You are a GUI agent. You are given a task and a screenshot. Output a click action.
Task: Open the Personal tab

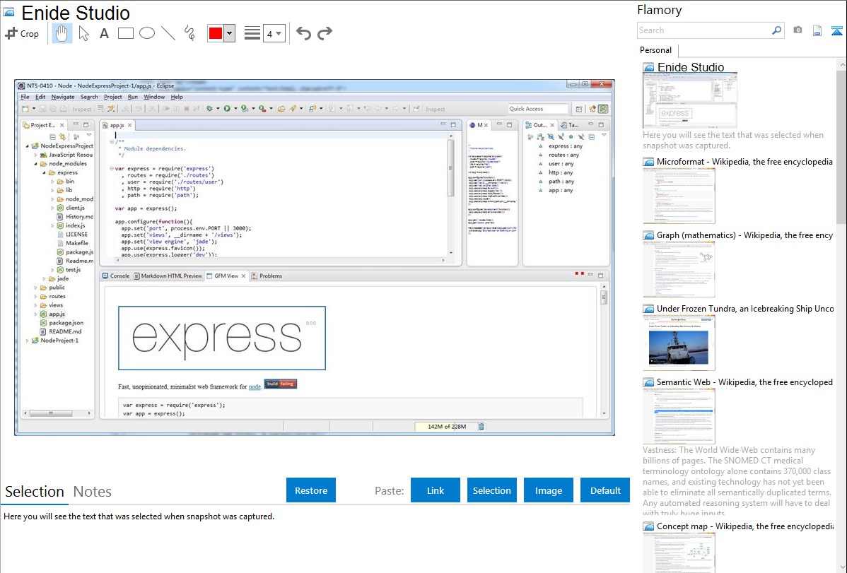655,50
